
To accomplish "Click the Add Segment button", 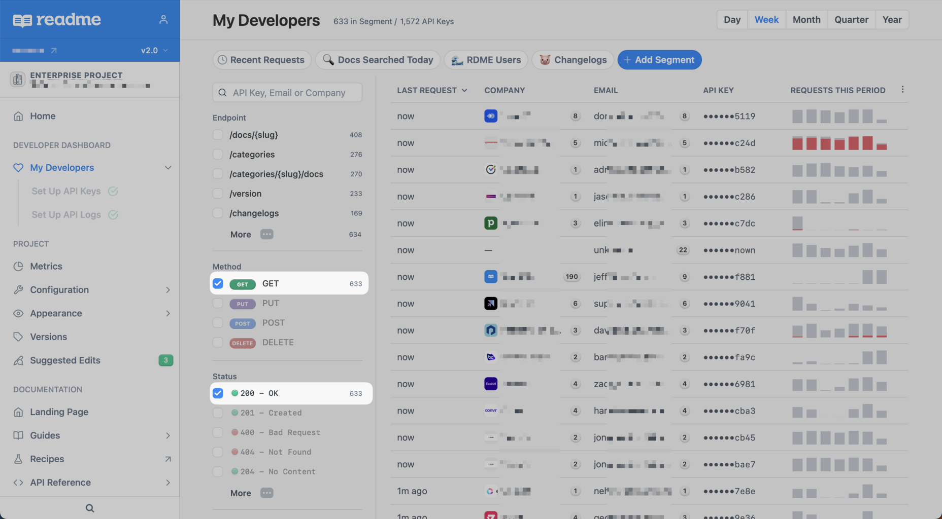I will (x=659, y=60).
